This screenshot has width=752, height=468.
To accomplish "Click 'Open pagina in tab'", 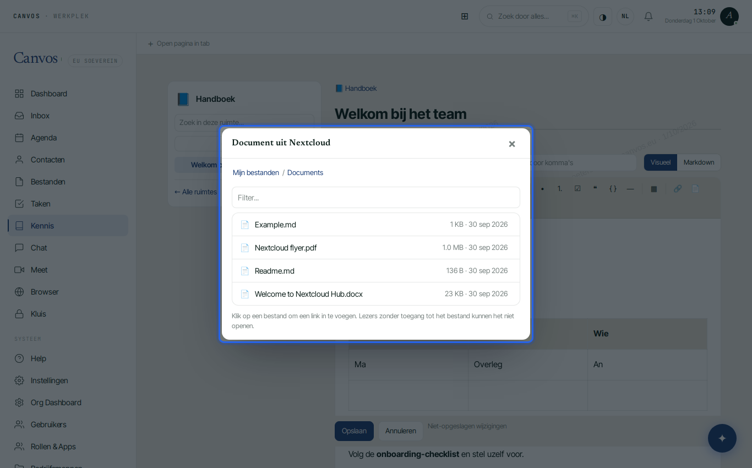I will coord(178,43).
